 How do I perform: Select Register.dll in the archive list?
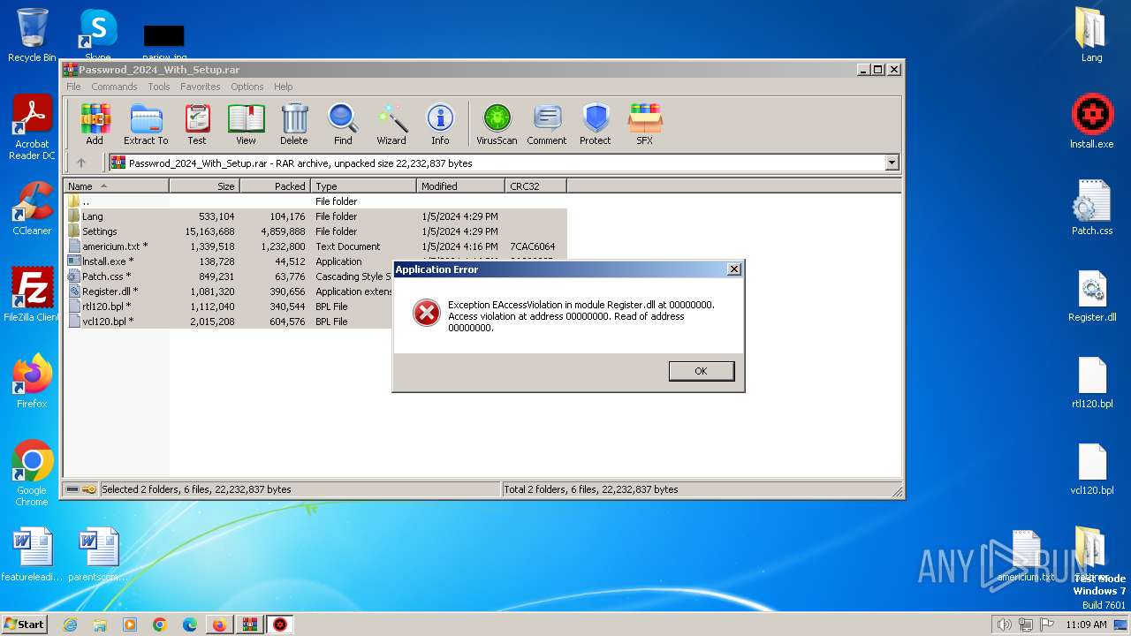[228, 291]
